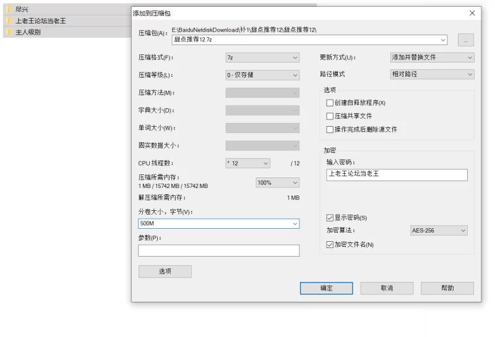Close the 添加到压缩包 dialog

[x=472, y=13]
